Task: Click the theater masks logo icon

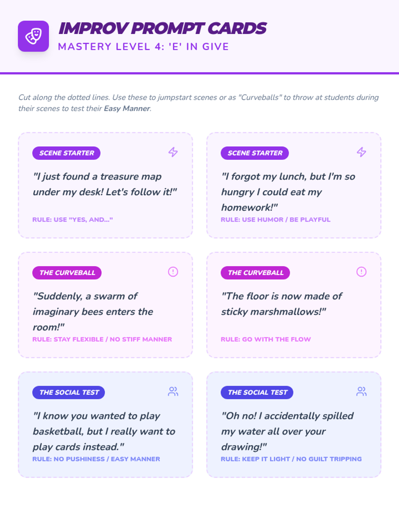Action: [33, 36]
